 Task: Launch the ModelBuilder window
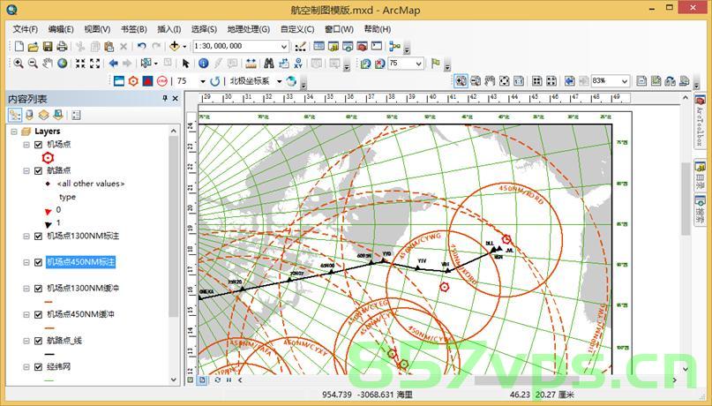click(394, 46)
